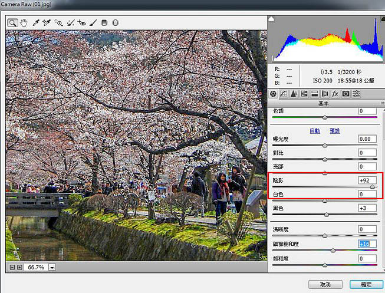Click the 細節飽和度 vibrance slider handle
This screenshot has height=293, width=385.
[333, 251]
